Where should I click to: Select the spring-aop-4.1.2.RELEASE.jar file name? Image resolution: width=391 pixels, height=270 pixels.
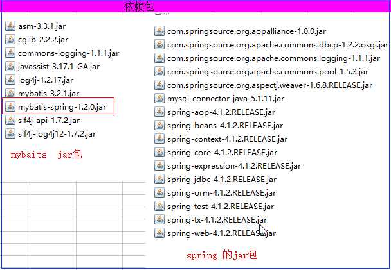point(221,112)
